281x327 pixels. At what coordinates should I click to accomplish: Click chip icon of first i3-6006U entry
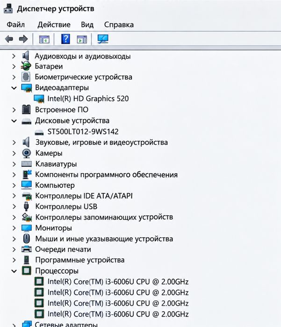(x=39, y=282)
